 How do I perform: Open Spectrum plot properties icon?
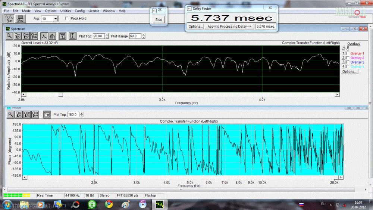[62, 36]
